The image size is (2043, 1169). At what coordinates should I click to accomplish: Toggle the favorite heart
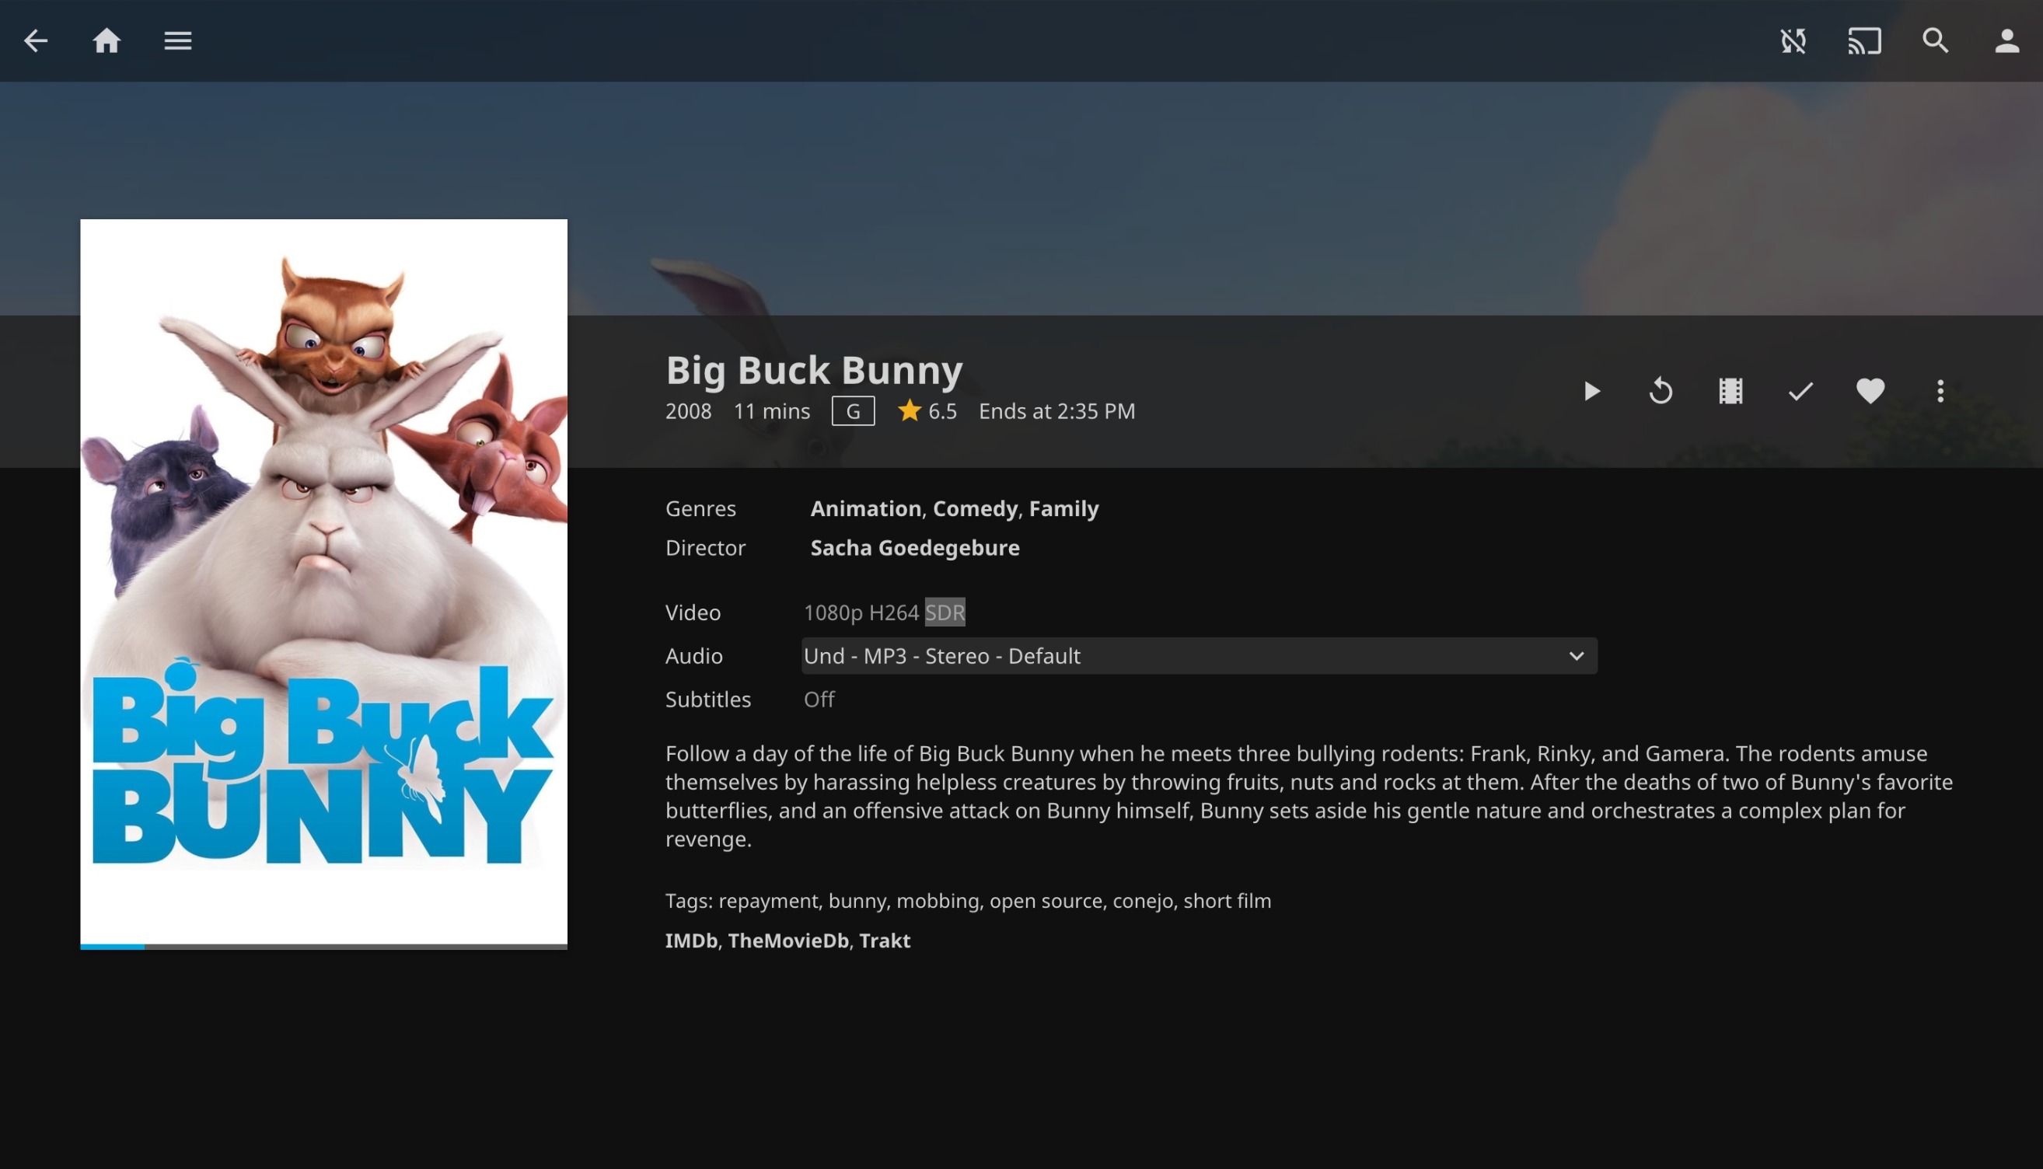pos(1870,391)
